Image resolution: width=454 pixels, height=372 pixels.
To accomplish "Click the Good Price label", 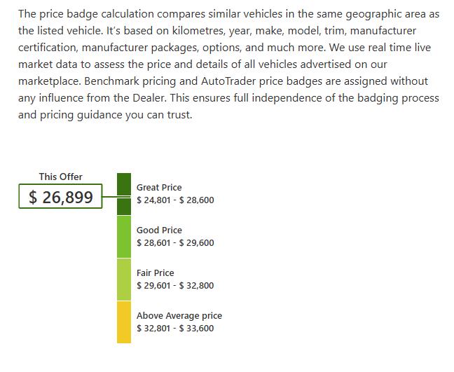I will point(159,230).
